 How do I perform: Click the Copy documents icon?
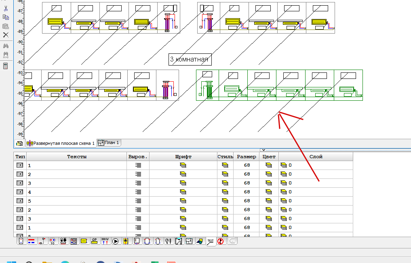pyautogui.click(x=6, y=17)
